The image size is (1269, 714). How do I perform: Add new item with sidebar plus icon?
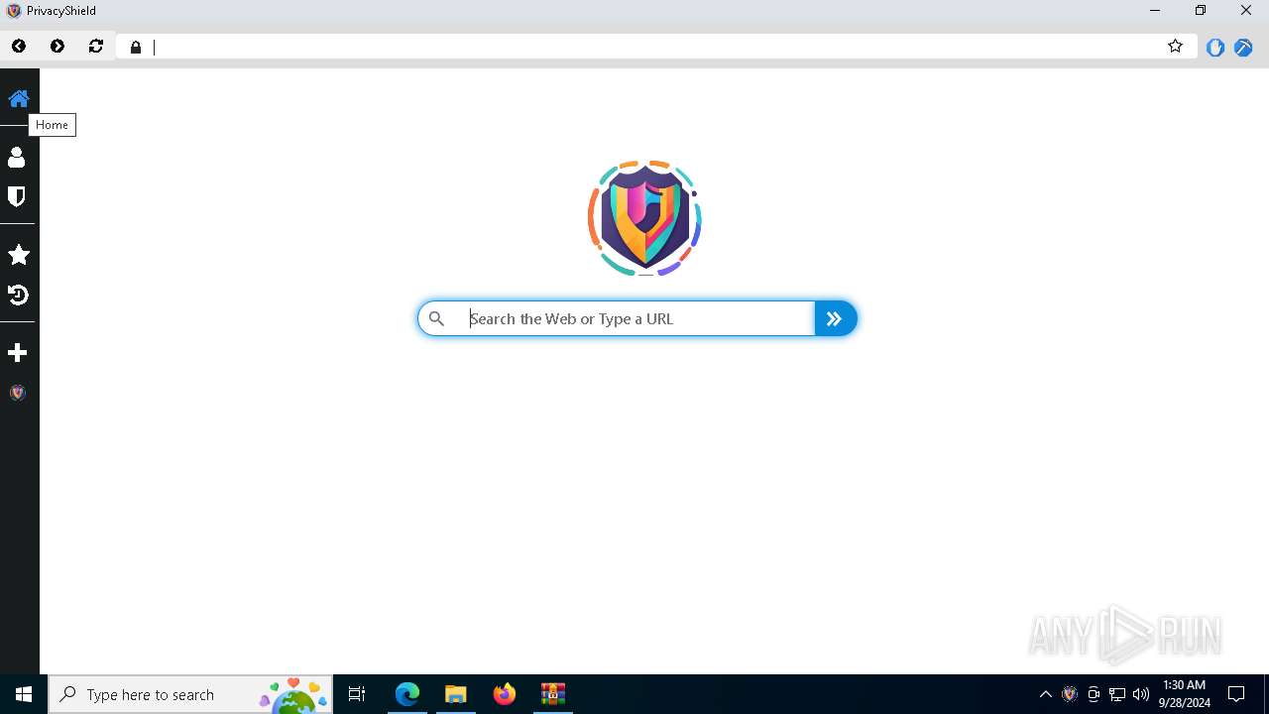click(17, 353)
